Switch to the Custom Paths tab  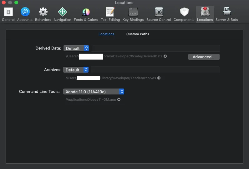(x=138, y=34)
